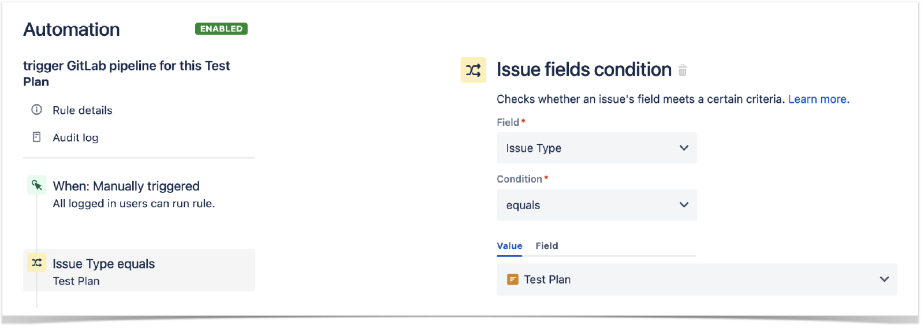Delete the condition using the trash icon
Viewport: 924px width, 328px height.
tap(683, 70)
